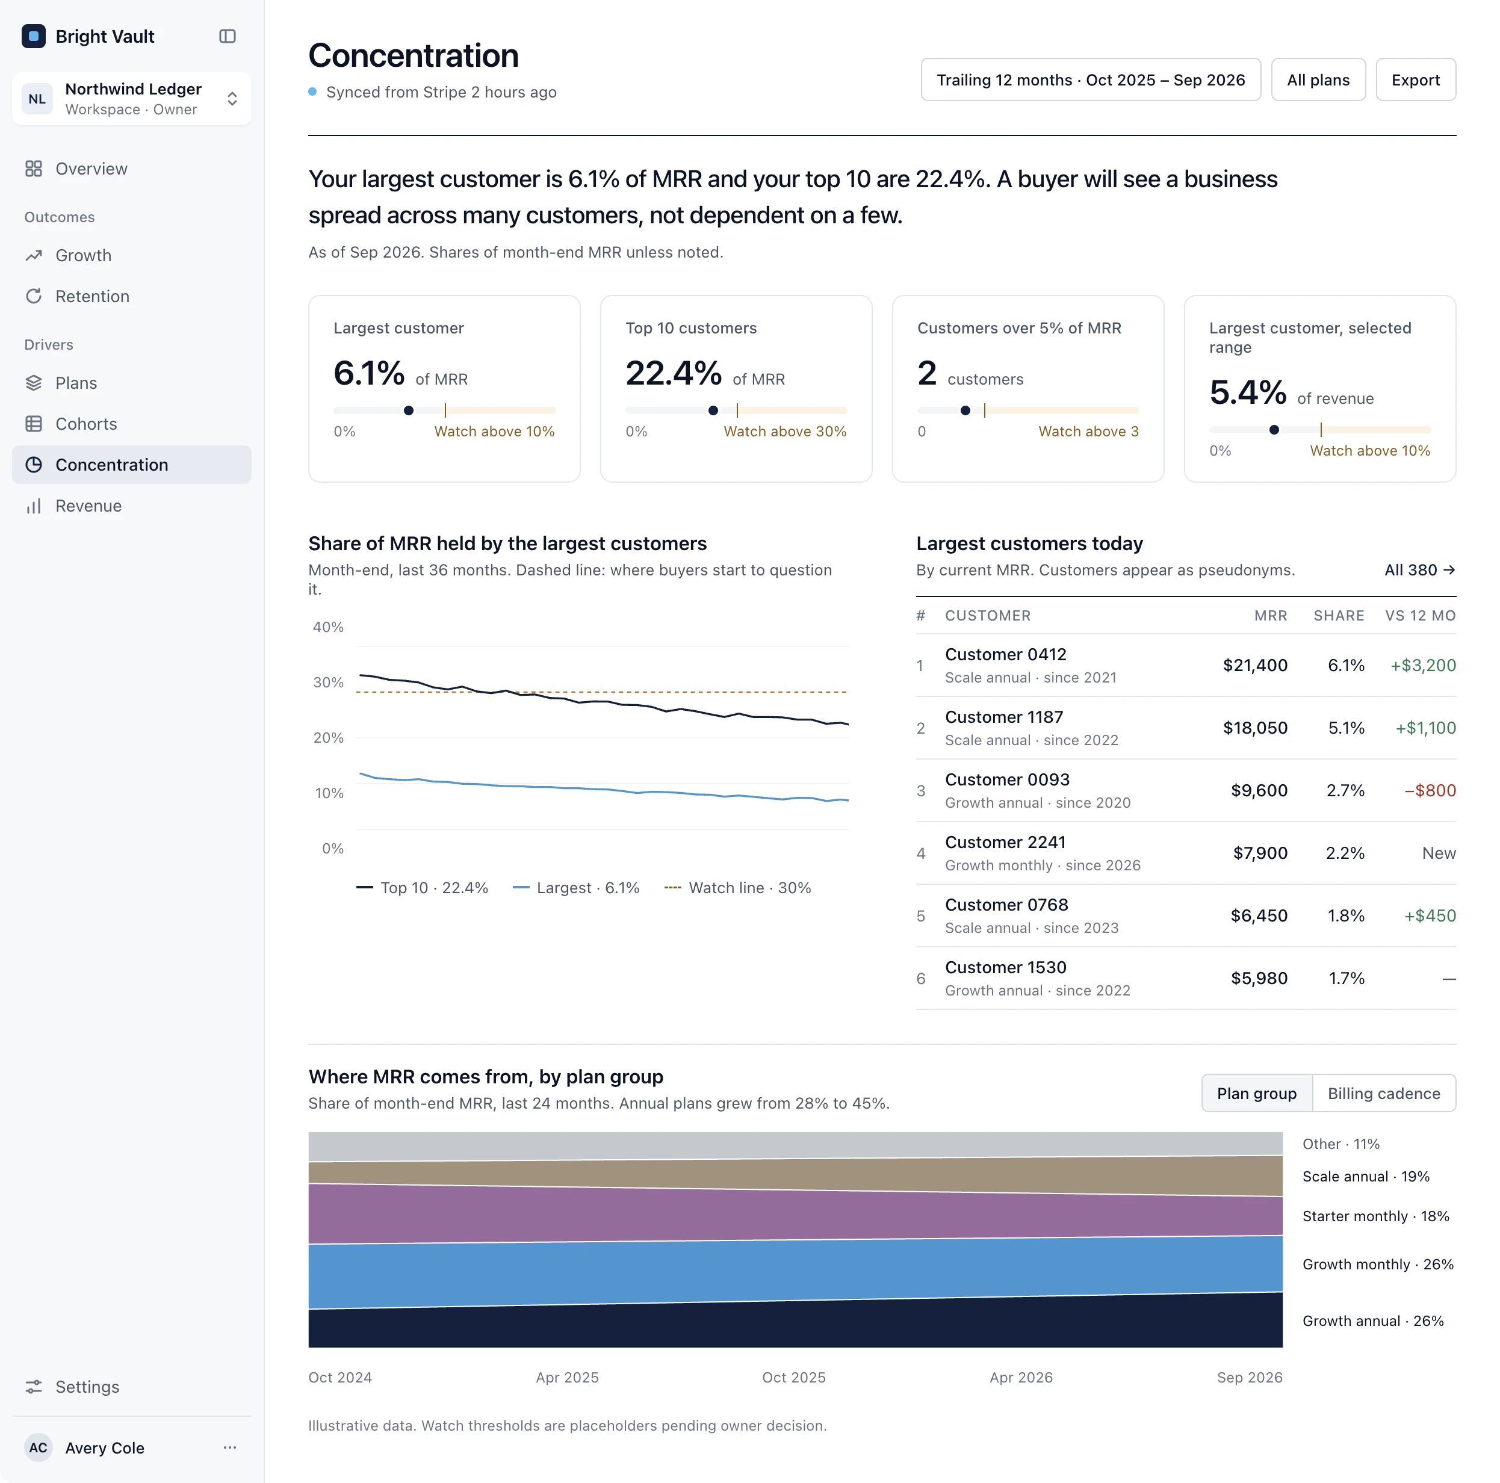Image resolution: width=1500 pixels, height=1483 pixels.
Task: Open Customer 0093 row
Action: [x=1186, y=790]
